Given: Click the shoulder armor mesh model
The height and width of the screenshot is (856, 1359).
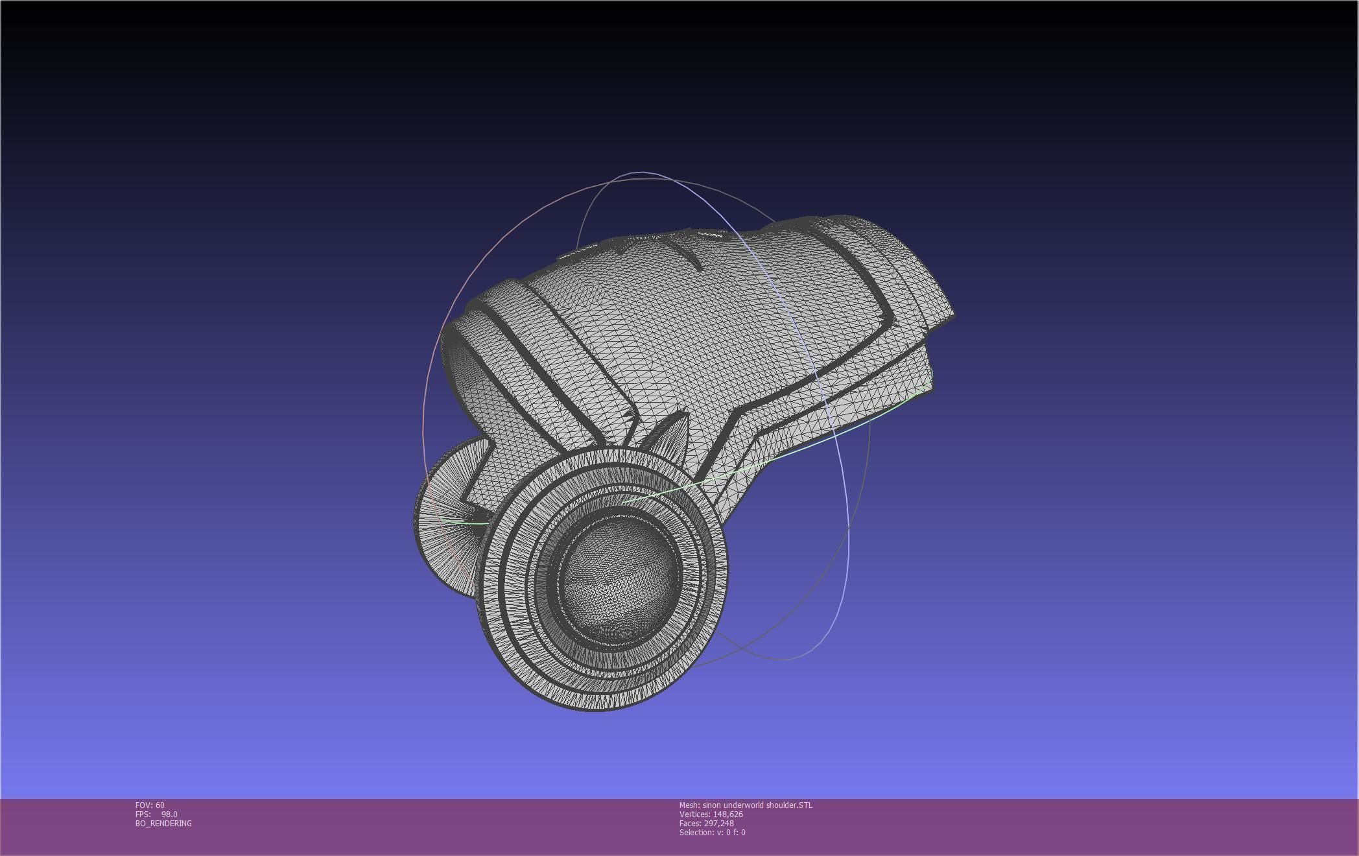Looking at the screenshot, I should [x=684, y=462].
